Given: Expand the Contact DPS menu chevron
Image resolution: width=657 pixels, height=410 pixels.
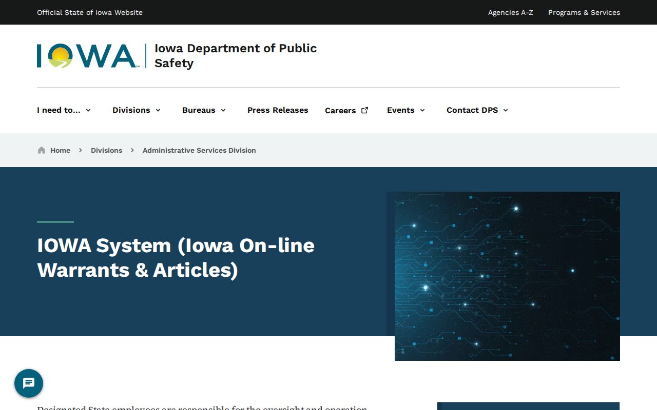Looking at the screenshot, I should pos(506,110).
